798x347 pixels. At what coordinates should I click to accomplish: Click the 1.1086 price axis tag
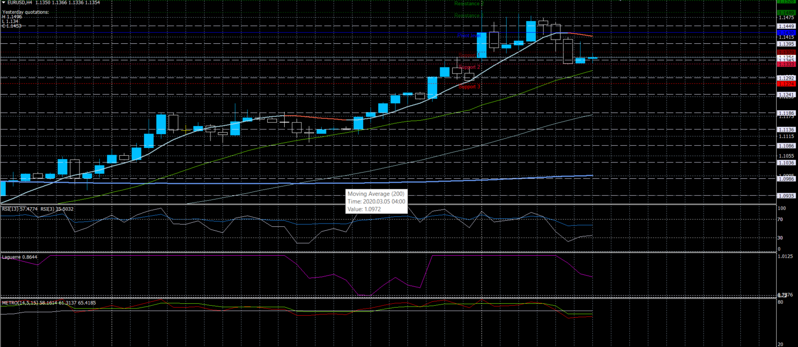786,146
